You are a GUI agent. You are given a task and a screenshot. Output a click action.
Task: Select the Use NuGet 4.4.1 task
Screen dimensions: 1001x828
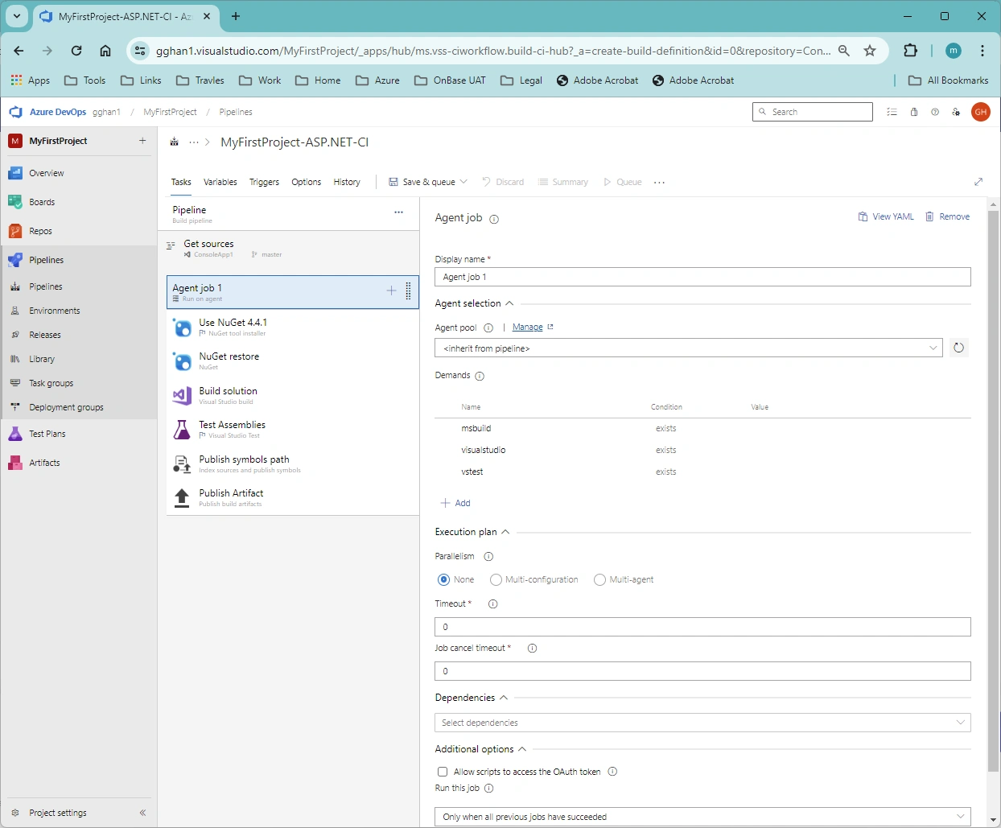pos(293,327)
